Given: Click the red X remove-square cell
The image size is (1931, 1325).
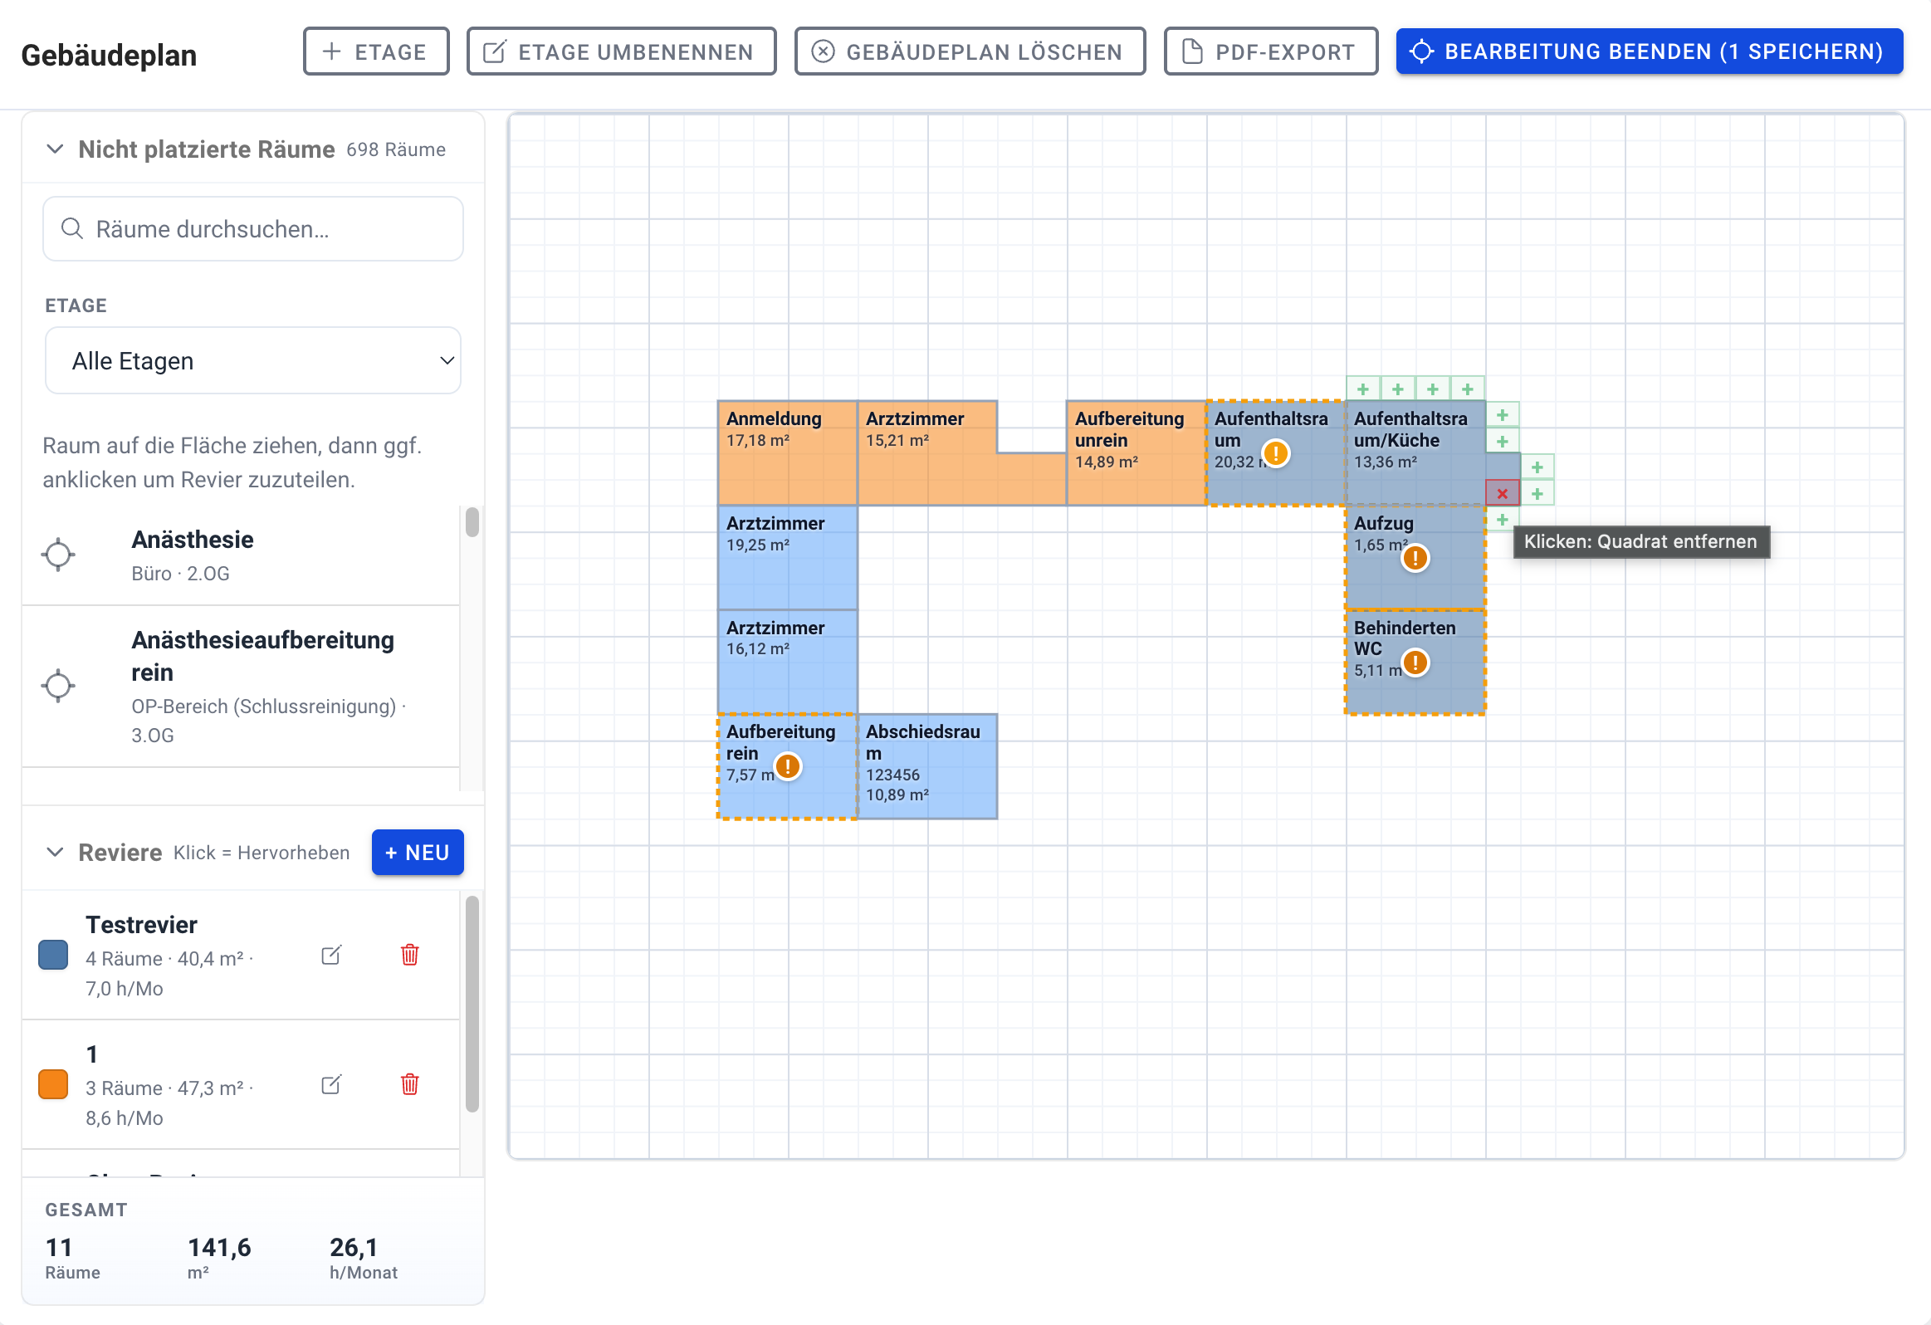Looking at the screenshot, I should point(1503,493).
